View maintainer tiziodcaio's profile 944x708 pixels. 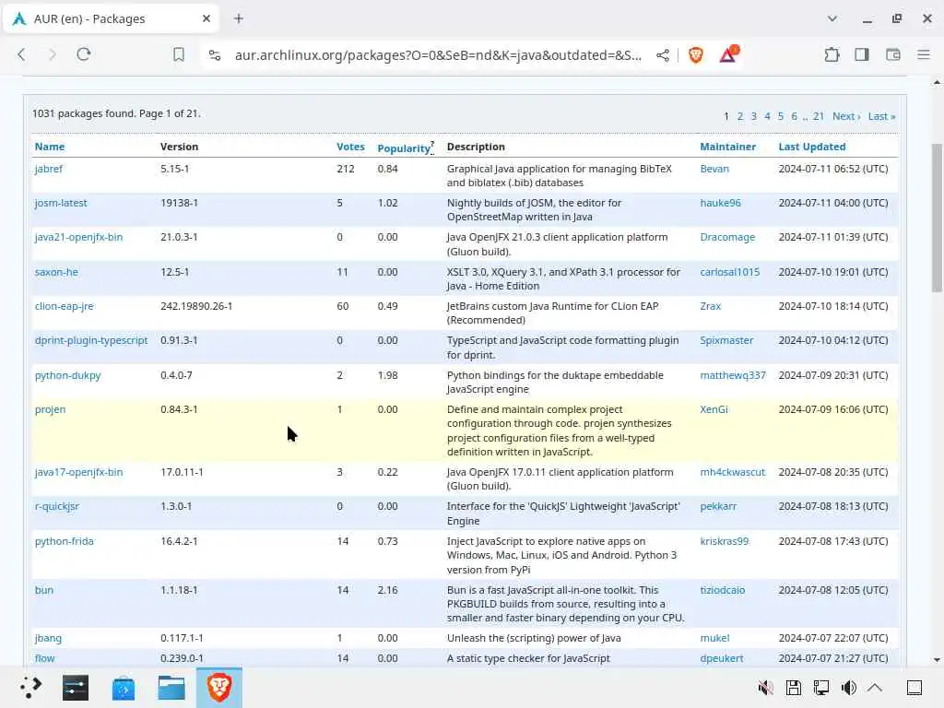(723, 591)
